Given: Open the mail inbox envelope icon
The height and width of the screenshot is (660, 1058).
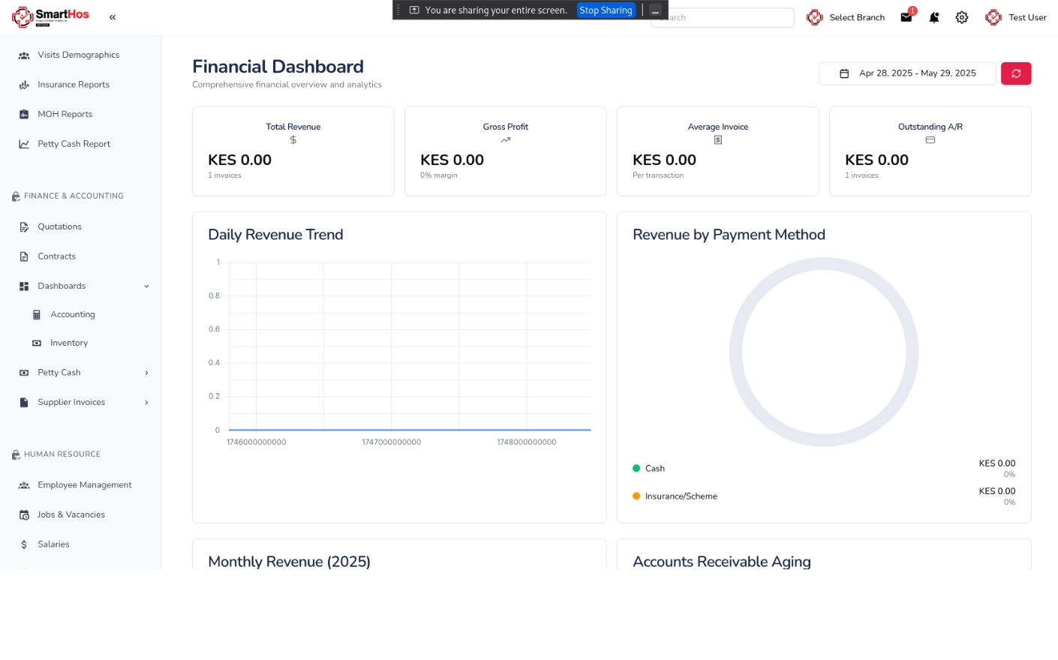Looking at the screenshot, I should point(906,17).
